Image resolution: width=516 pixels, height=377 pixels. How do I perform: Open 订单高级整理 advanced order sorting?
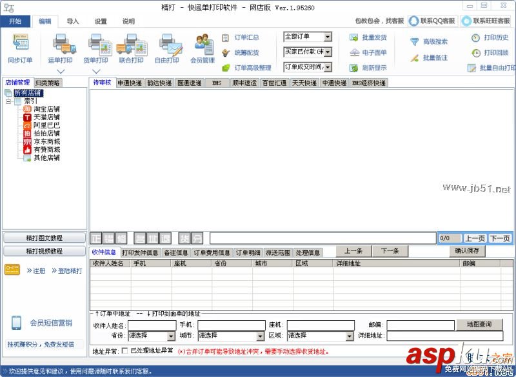(247, 68)
